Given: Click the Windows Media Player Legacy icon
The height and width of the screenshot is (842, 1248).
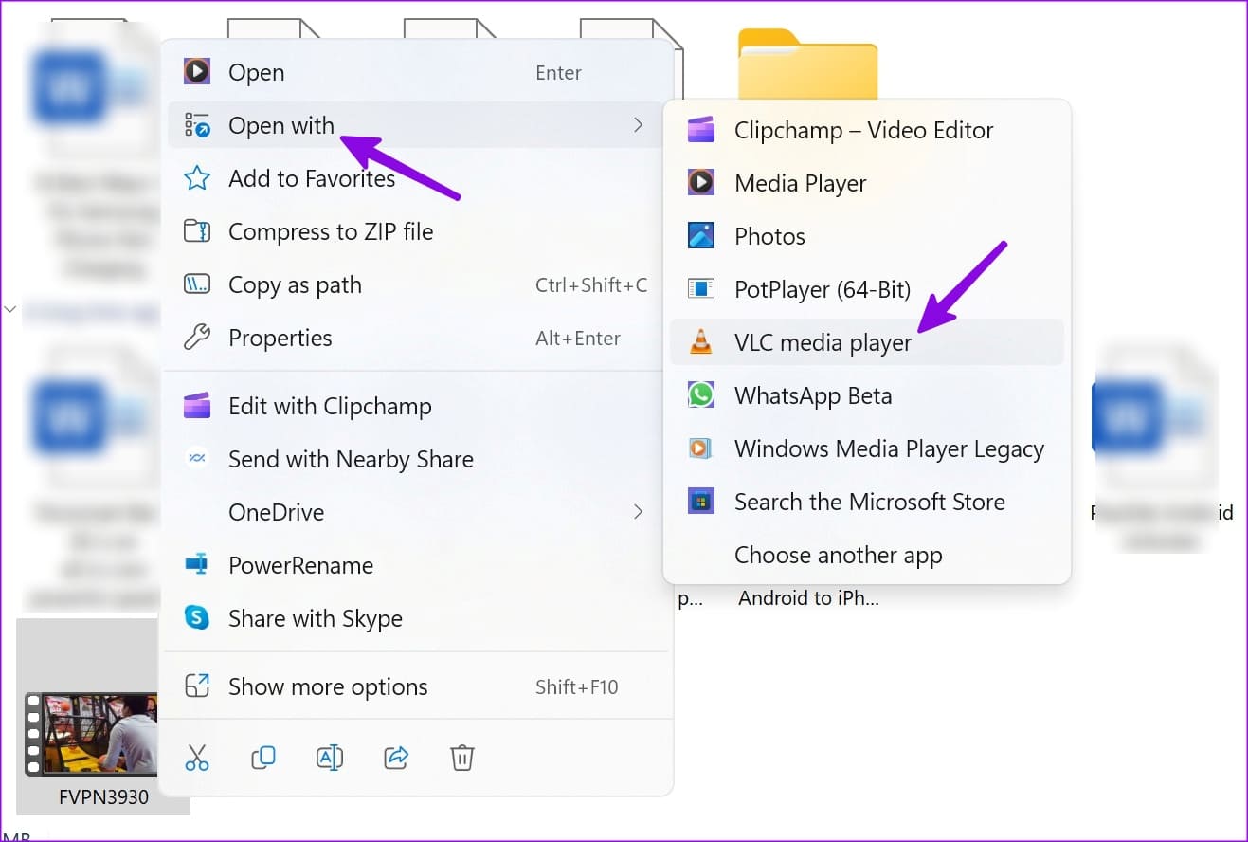Looking at the screenshot, I should click(700, 448).
